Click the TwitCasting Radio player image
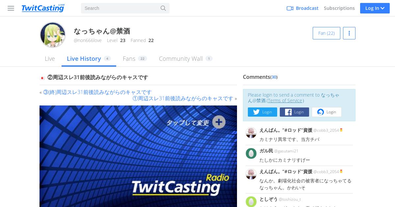The height and width of the screenshot is (207, 395). 138,156
